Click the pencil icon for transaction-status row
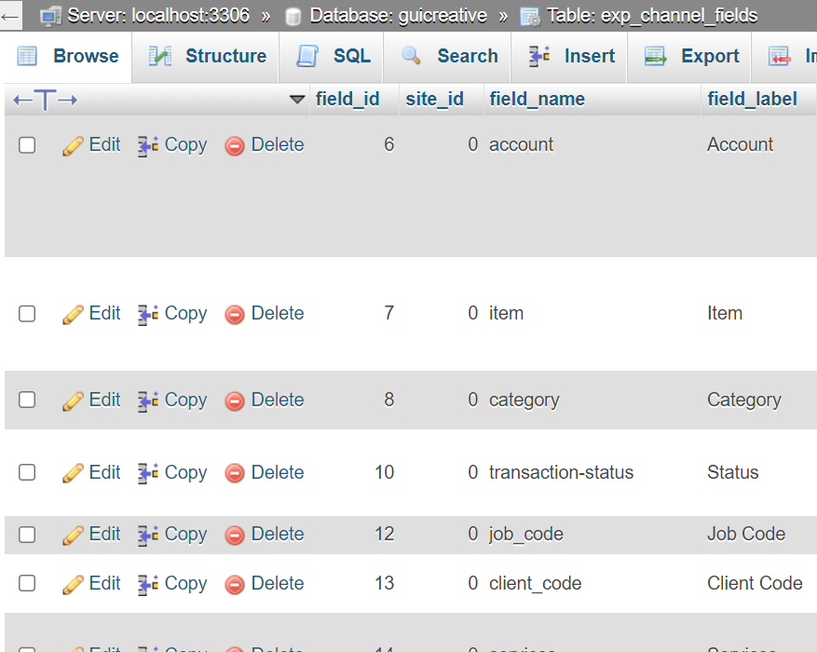This screenshot has width=817, height=652. click(73, 473)
